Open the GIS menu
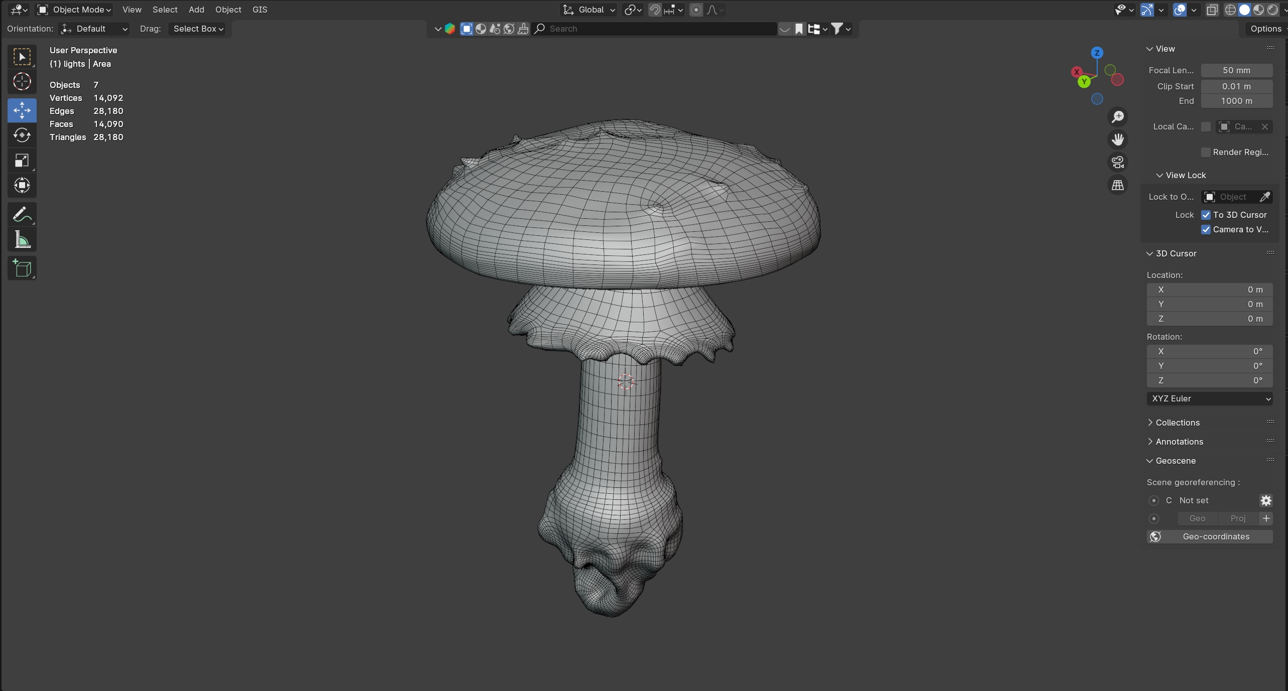 pos(260,10)
